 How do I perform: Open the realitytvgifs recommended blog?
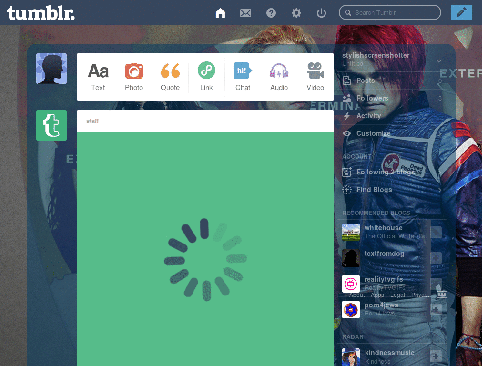tap(384, 279)
